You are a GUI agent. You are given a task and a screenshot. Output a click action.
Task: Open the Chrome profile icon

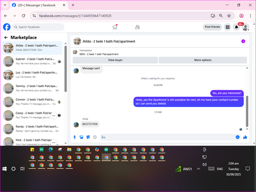pyautogui.click(x=242, y=16)
